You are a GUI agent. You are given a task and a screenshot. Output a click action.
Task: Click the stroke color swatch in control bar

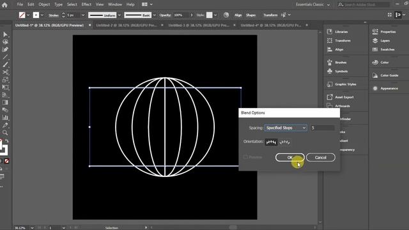coord(36,15)
